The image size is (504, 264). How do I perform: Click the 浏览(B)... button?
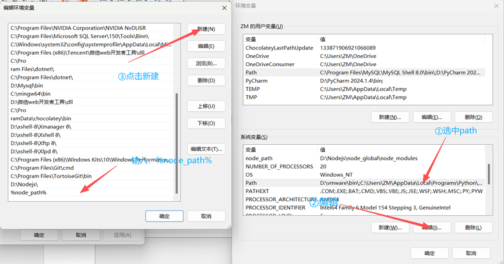(x=206, y=63)
